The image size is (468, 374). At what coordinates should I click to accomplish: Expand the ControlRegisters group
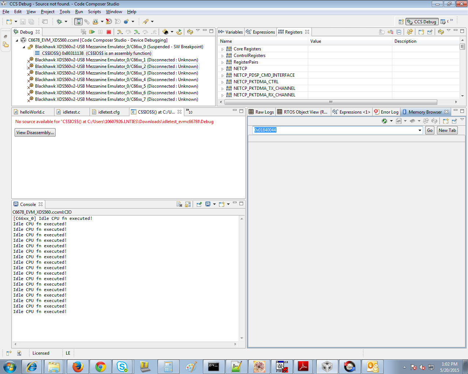222,56
